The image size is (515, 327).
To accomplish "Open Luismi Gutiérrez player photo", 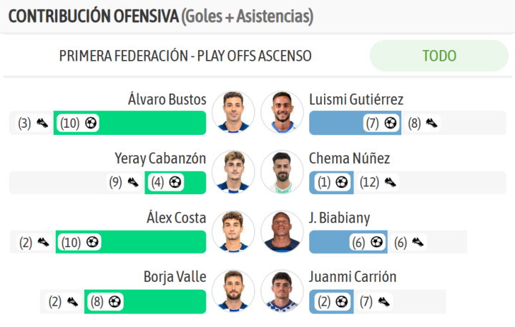I will point(282,112).
